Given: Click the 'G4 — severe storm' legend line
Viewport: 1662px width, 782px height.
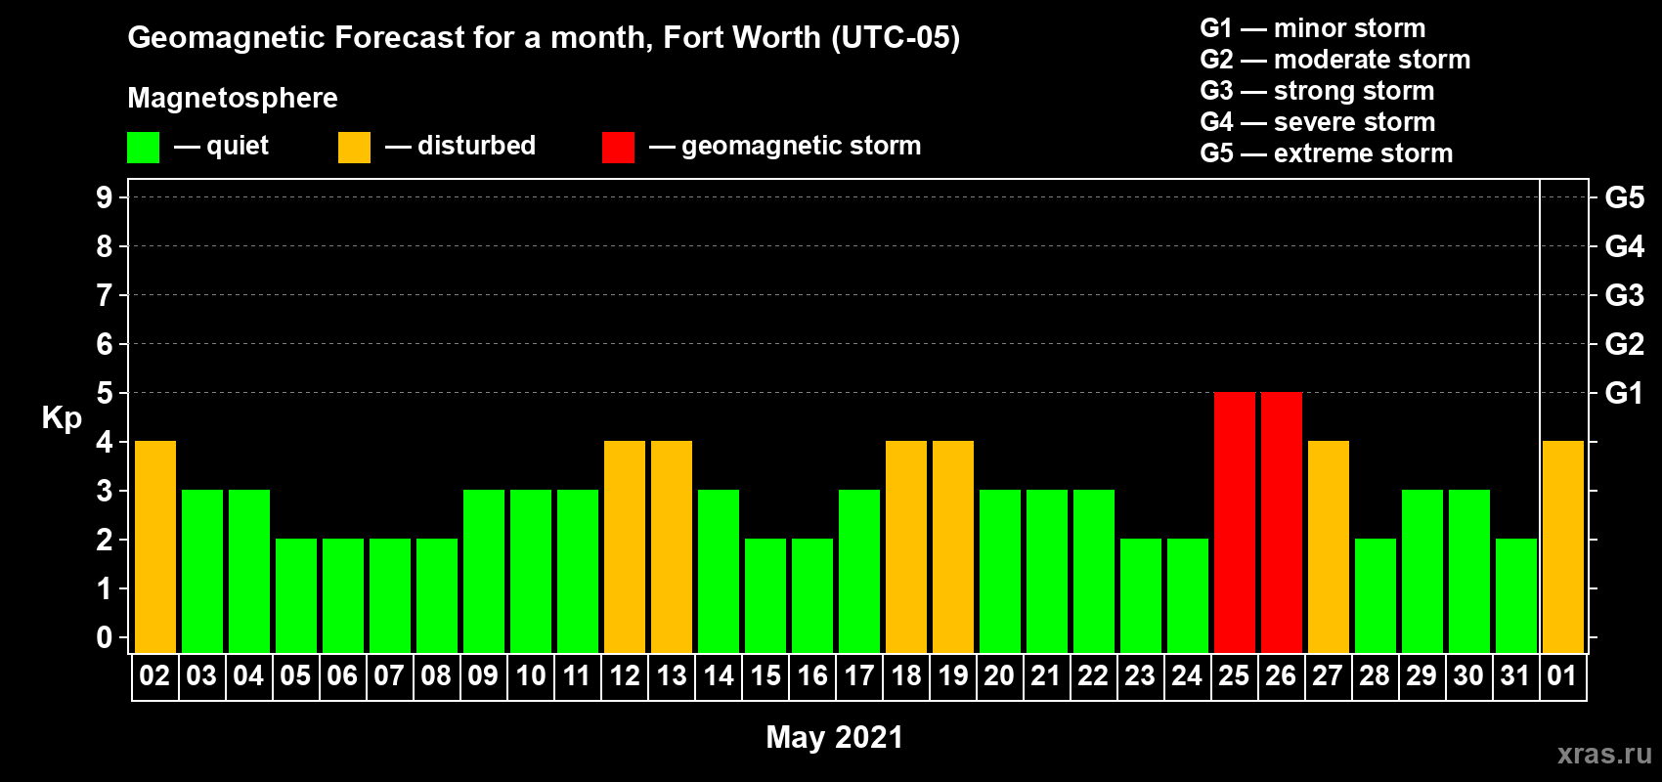Looking at the screenshot, I should [x=1318, y=122].
